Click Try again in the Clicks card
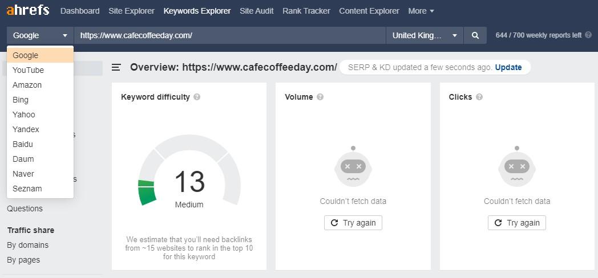The image size is (598, 278). point(516,223)
